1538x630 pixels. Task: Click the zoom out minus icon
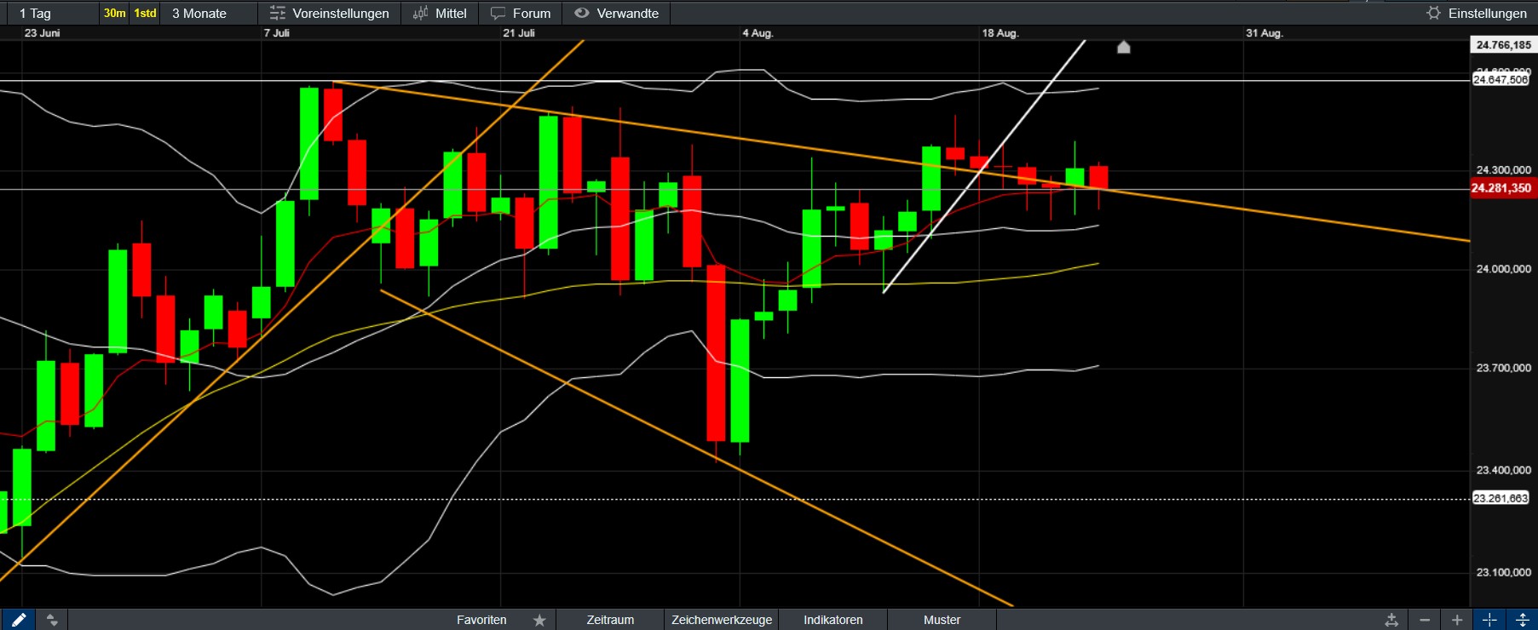1424,620
